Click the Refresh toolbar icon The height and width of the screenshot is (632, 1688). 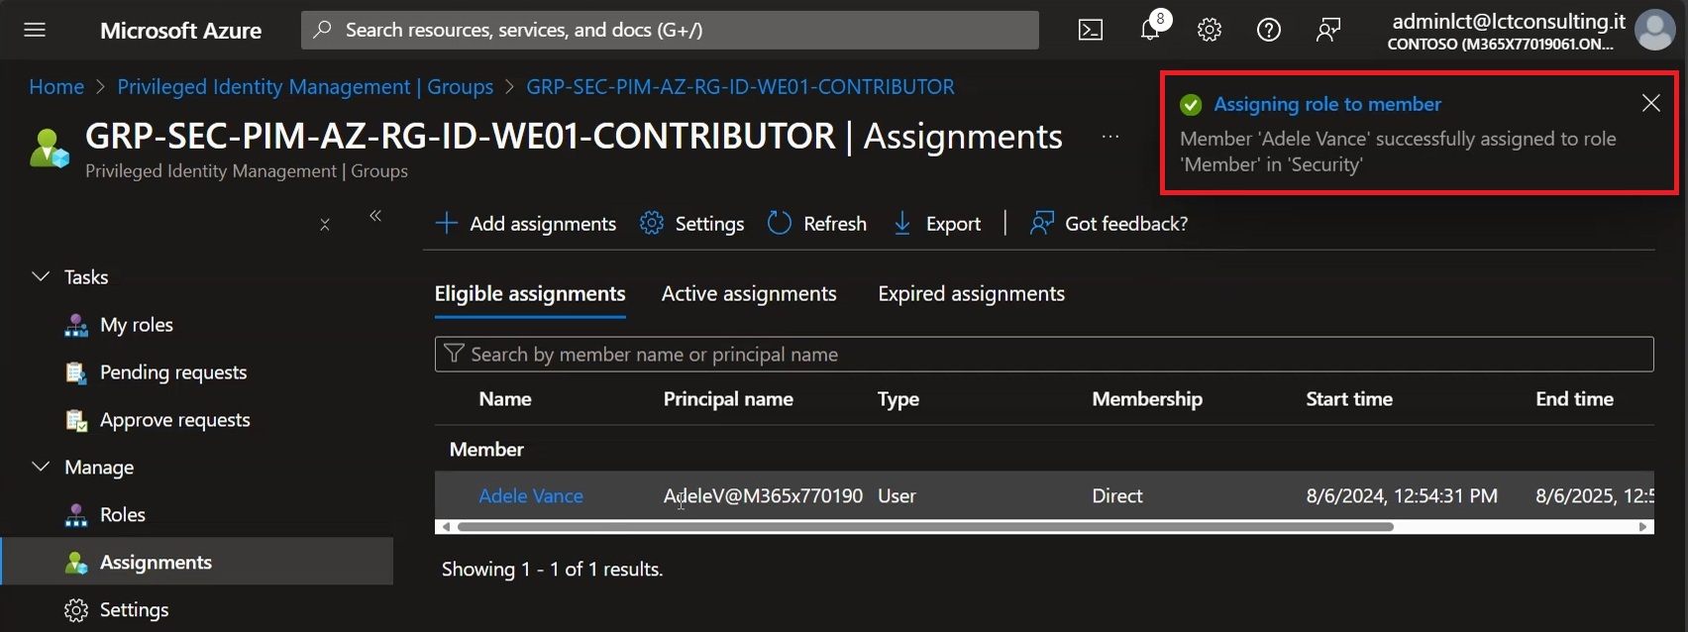tap(817, 224)
